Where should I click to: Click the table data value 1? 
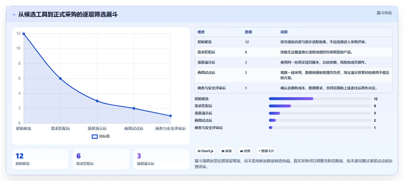[x=246, y=88]
